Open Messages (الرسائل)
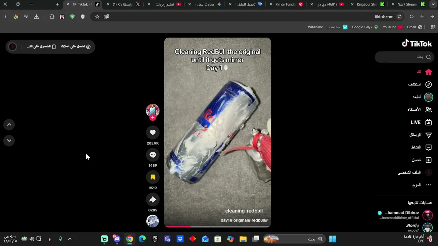 pos(421,135)
